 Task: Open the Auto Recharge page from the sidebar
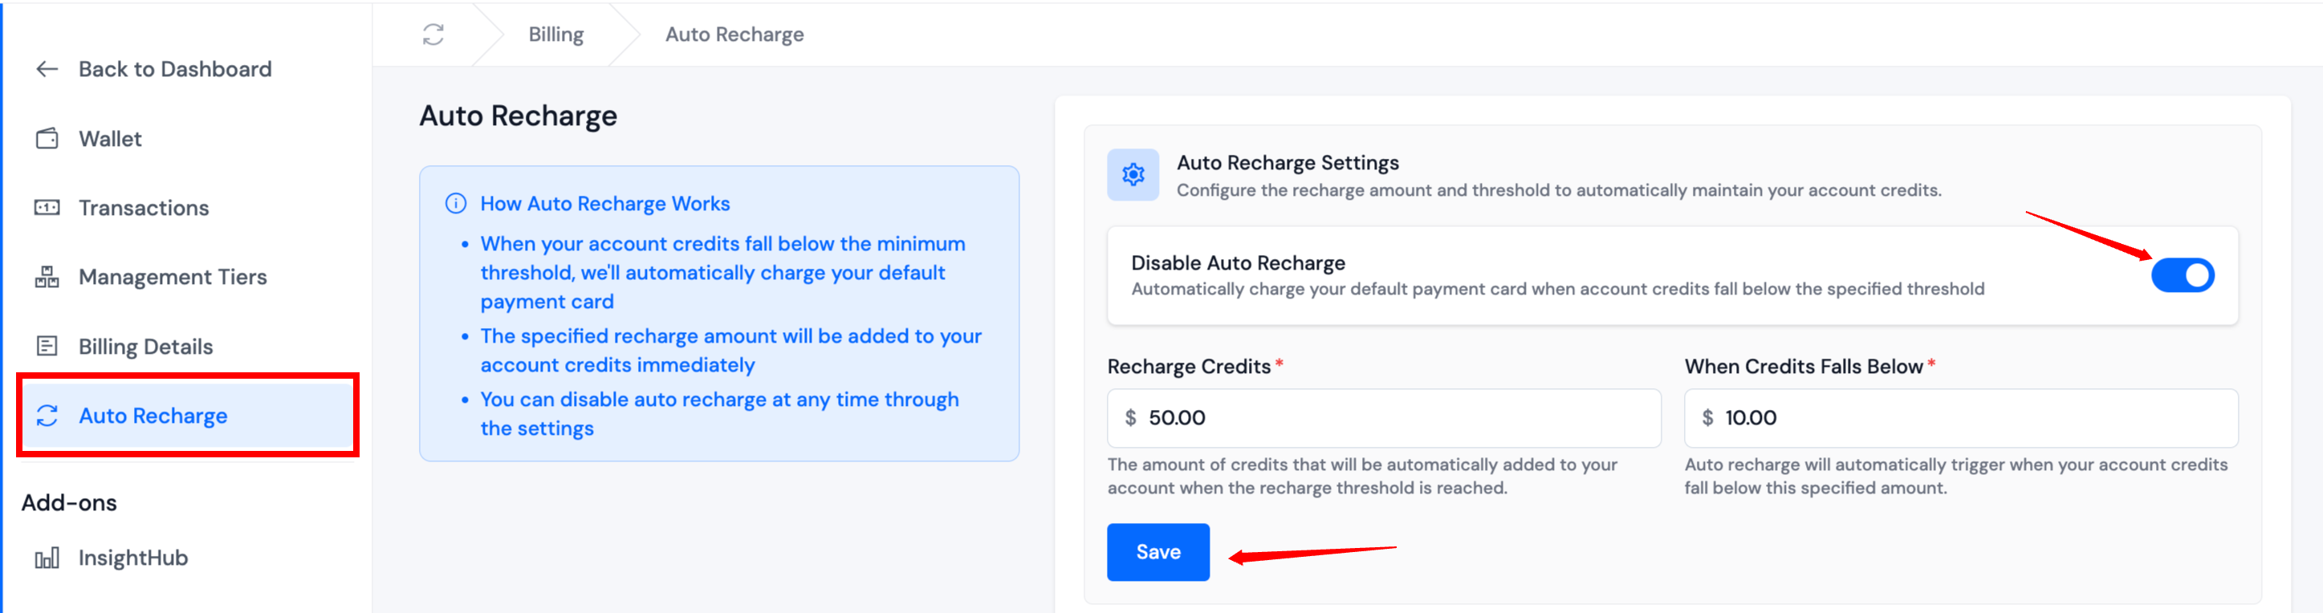point(153,416)
